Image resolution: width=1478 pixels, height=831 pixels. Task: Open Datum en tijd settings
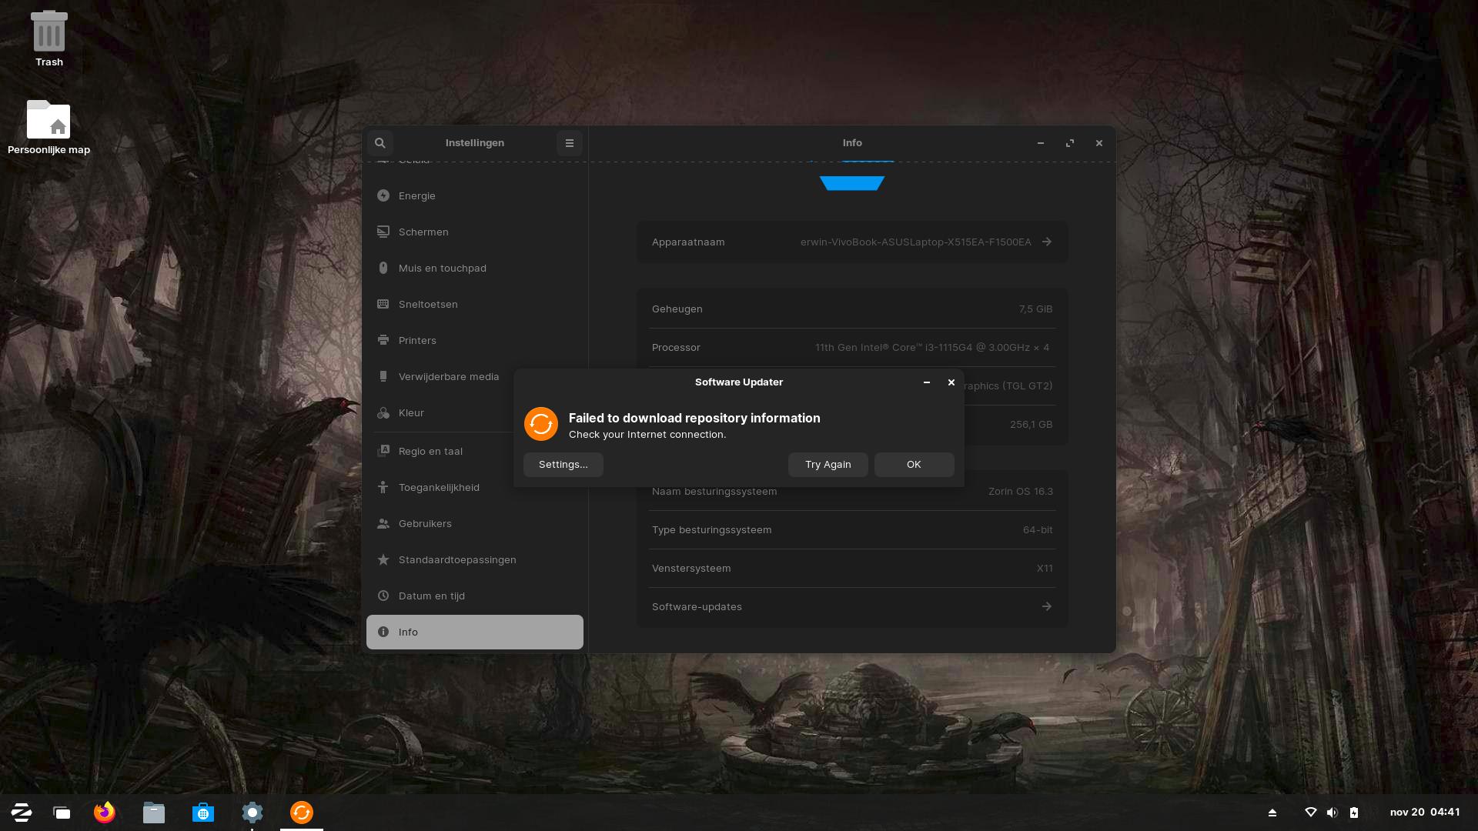[475, 596]
